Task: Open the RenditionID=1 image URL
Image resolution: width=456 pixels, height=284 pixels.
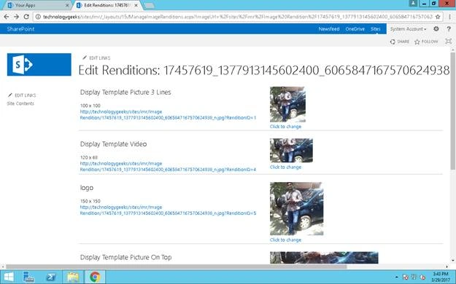Action: 168,115
